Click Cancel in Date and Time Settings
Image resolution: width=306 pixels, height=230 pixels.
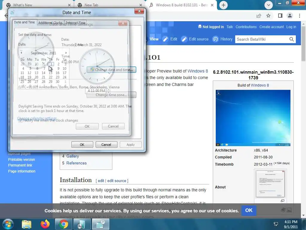point(113,126)
